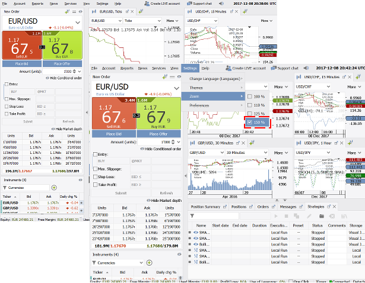
Task: Click add-chart icon after front USD/CHF tab
Action: pyautogui.click(x=358, y=76)
